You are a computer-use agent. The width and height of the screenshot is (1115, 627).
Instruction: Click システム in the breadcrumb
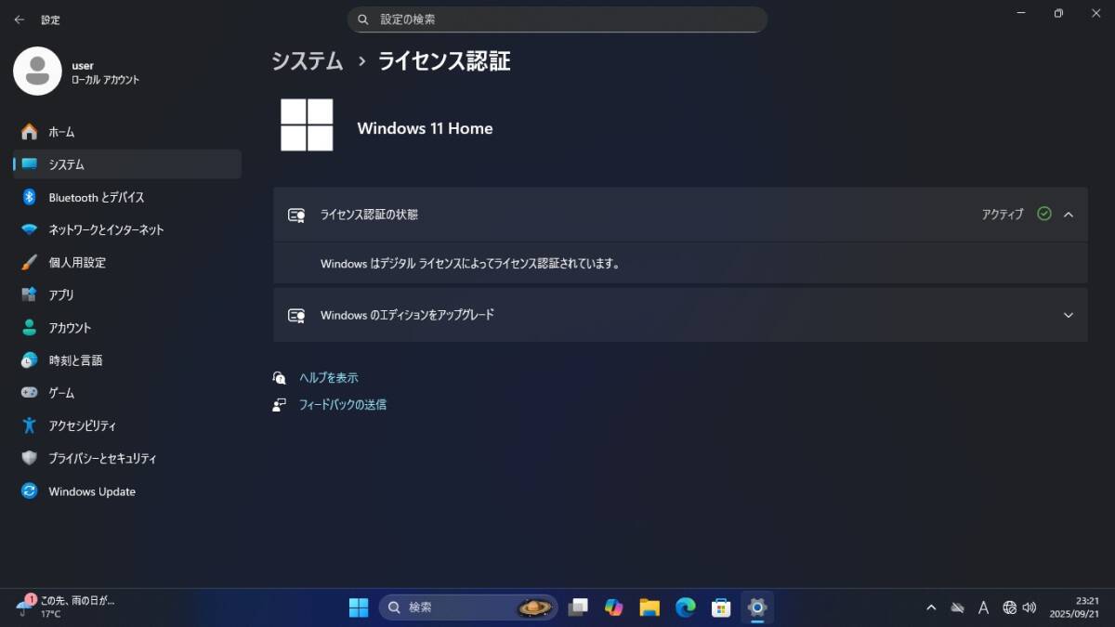click(x=308, y=61)
